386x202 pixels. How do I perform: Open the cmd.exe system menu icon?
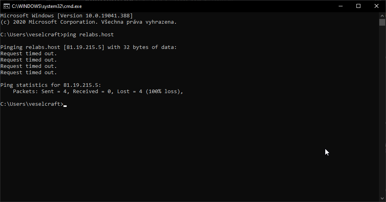click(x=7, y=6)
